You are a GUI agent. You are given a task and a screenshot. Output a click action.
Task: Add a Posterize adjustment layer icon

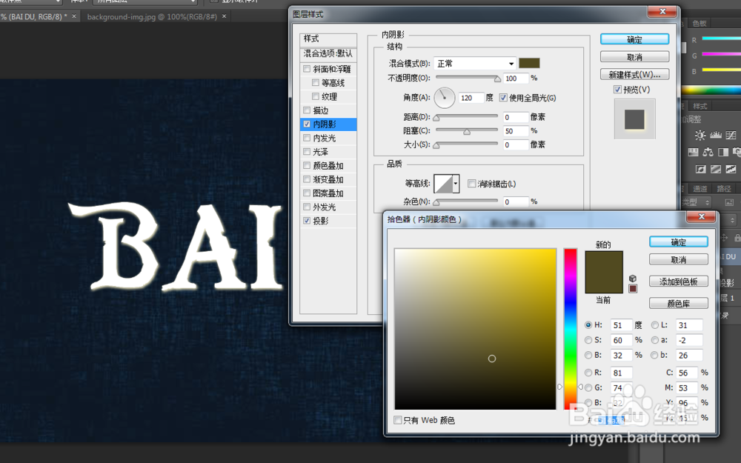pyautogui.click(x=716, y=169)
